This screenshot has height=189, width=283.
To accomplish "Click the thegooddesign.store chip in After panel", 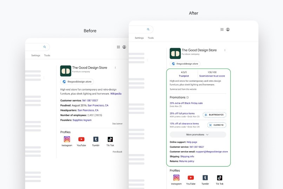I will [185, 64].
